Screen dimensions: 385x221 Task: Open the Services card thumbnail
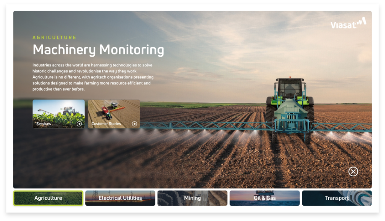58,113
